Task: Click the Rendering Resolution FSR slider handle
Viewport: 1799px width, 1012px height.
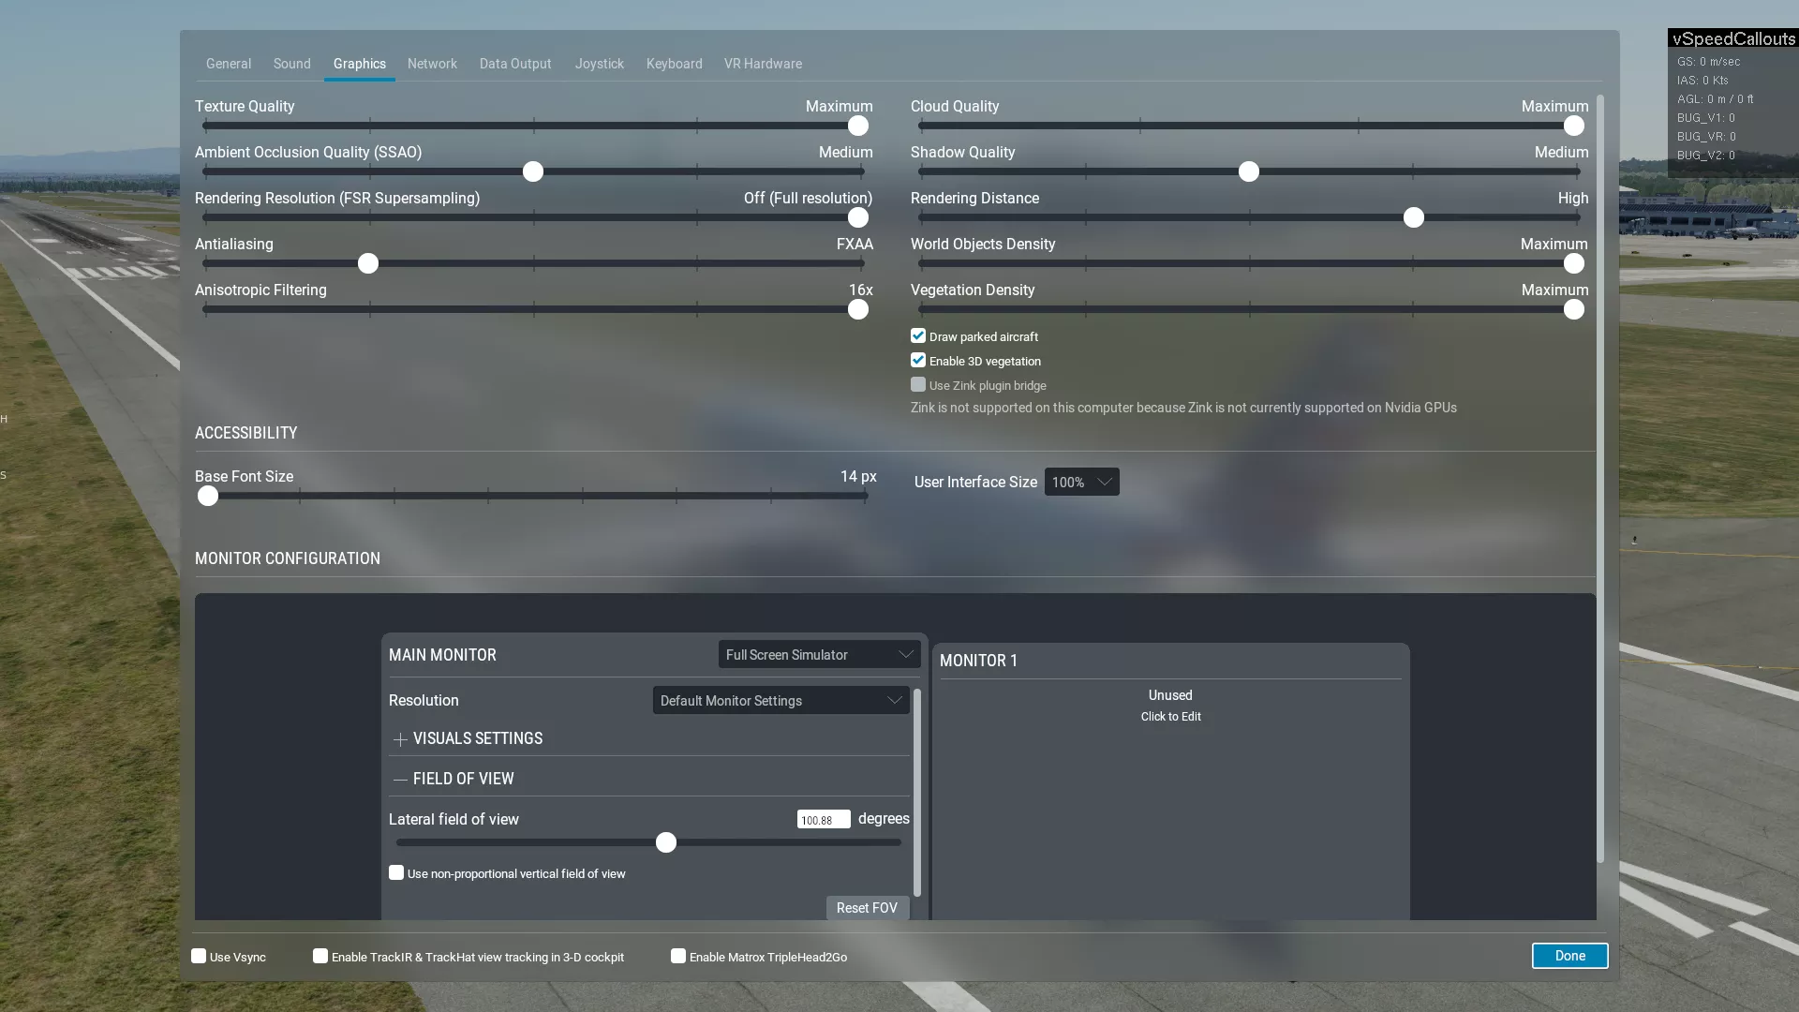Action: point(858,217)
